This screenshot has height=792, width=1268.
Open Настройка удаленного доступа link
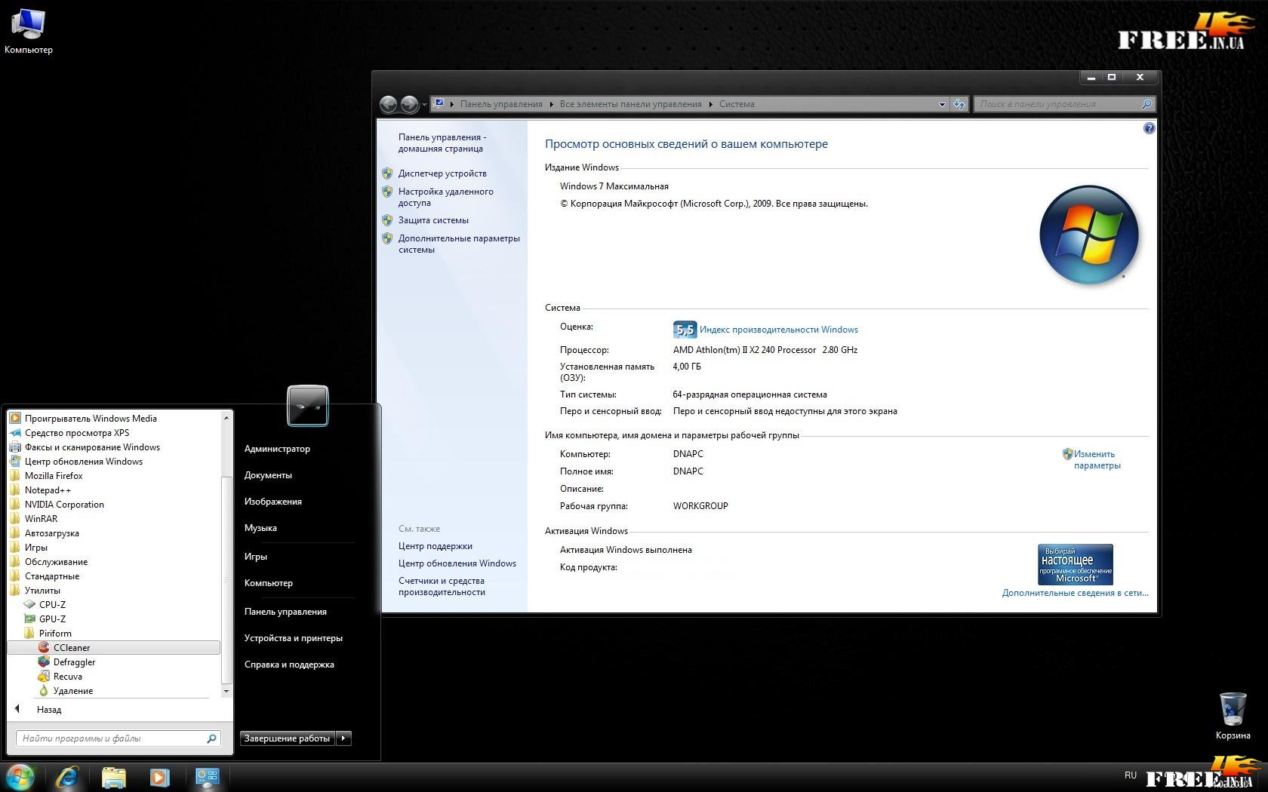446,198
